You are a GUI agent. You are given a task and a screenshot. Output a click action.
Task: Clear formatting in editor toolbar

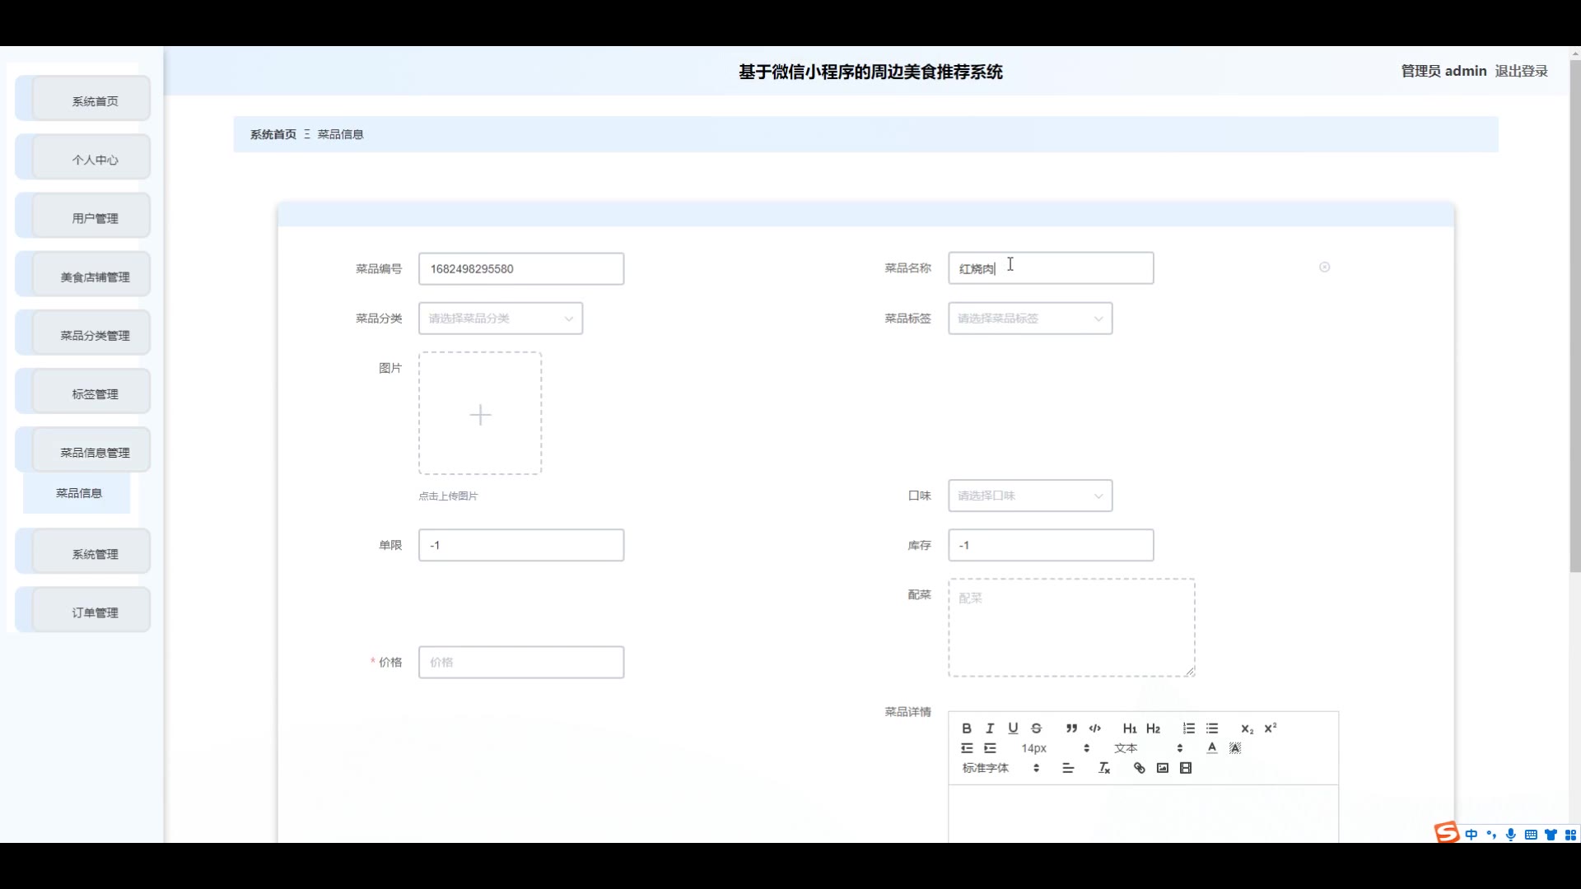(1104, 768)
